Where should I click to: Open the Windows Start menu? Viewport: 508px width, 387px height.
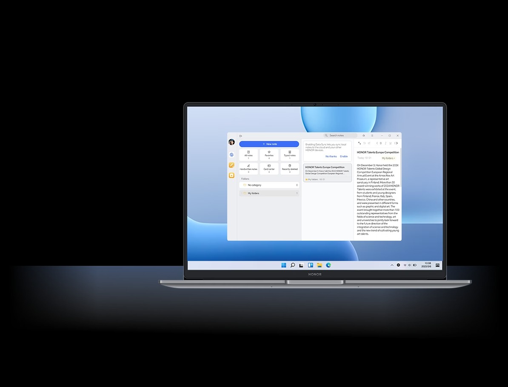[284, 265]
